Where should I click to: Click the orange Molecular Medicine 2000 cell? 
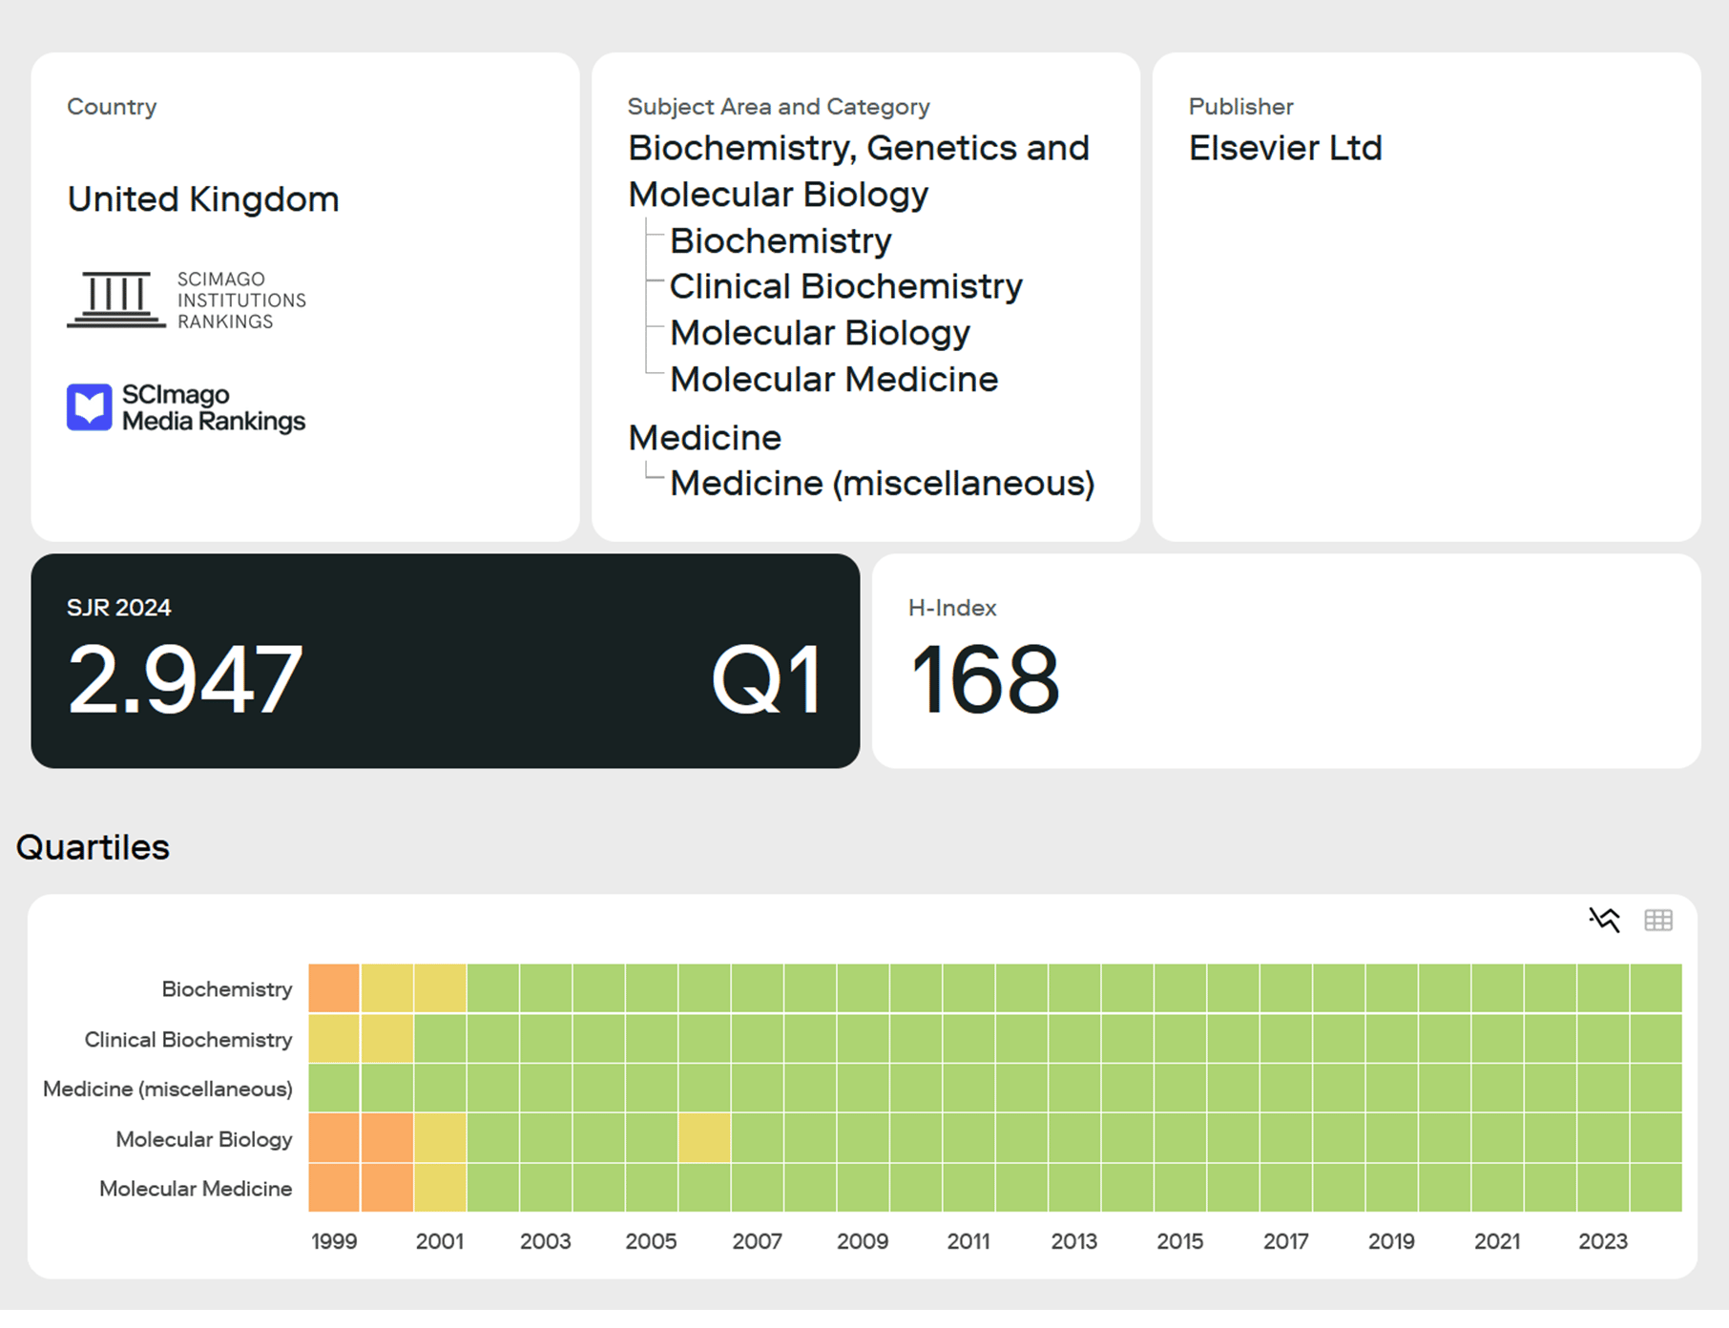[x=387, y=1188]
